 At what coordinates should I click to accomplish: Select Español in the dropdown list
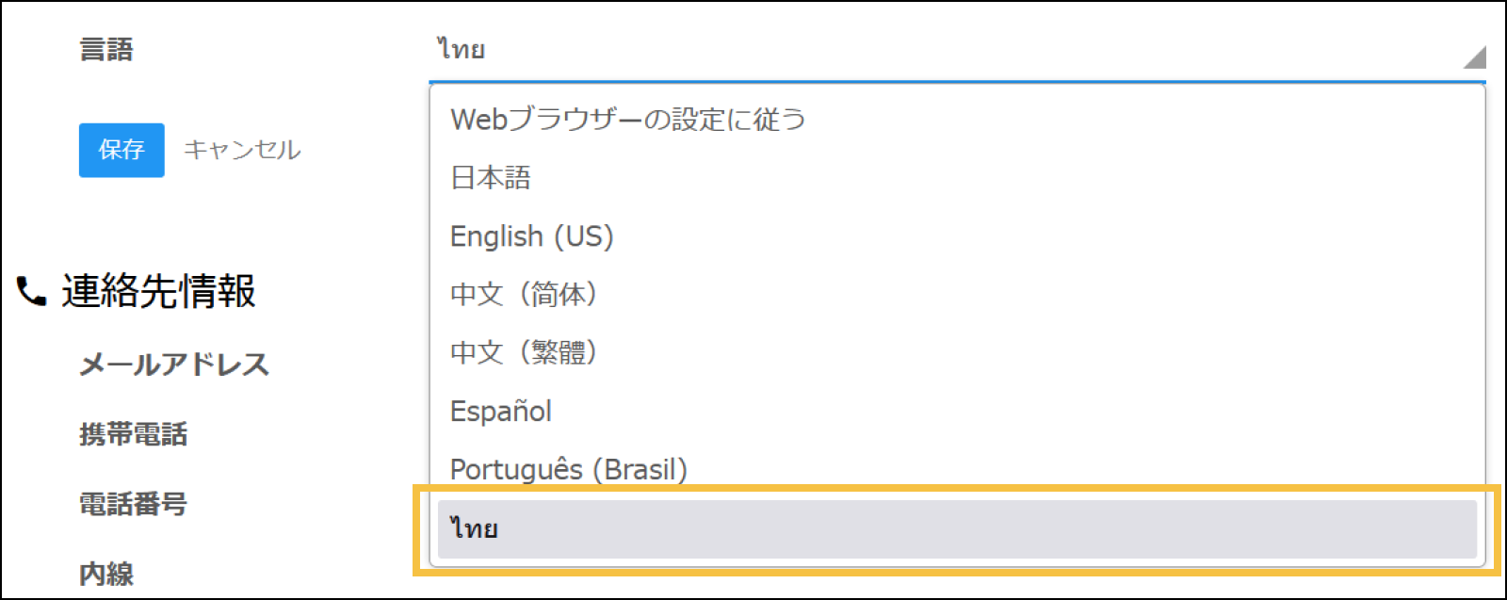coord(501,412)
